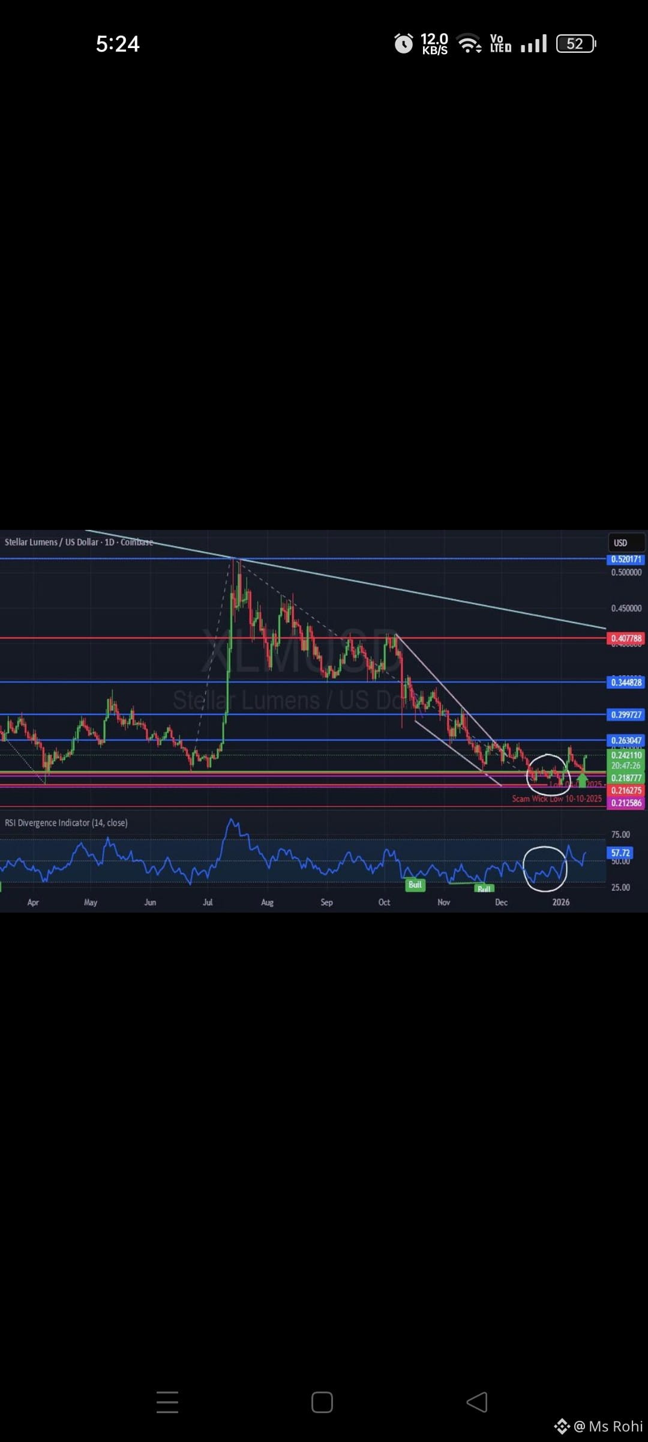Screen dimensions: 648x1442
Task: Click the May label on the time axis
Action: coord(91,902)
